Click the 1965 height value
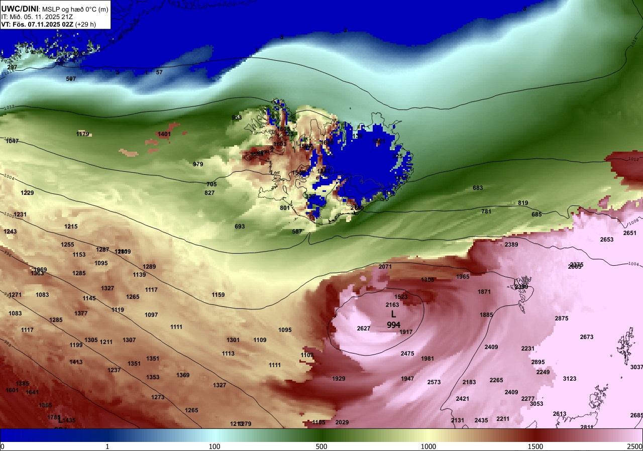Image resolution: width=643 pixels, height=451 pixels. coord(463,277)
